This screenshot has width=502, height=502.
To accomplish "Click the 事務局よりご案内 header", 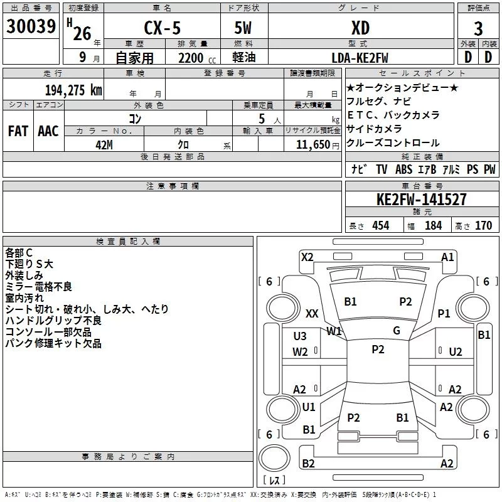I will pos(128,457).
